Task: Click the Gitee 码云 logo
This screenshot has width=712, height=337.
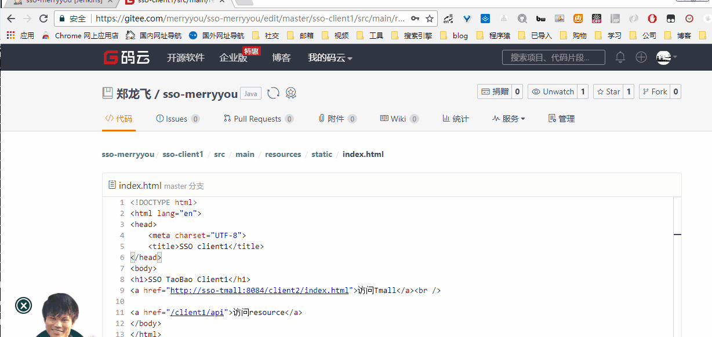Action: click(x=126, y=57)
